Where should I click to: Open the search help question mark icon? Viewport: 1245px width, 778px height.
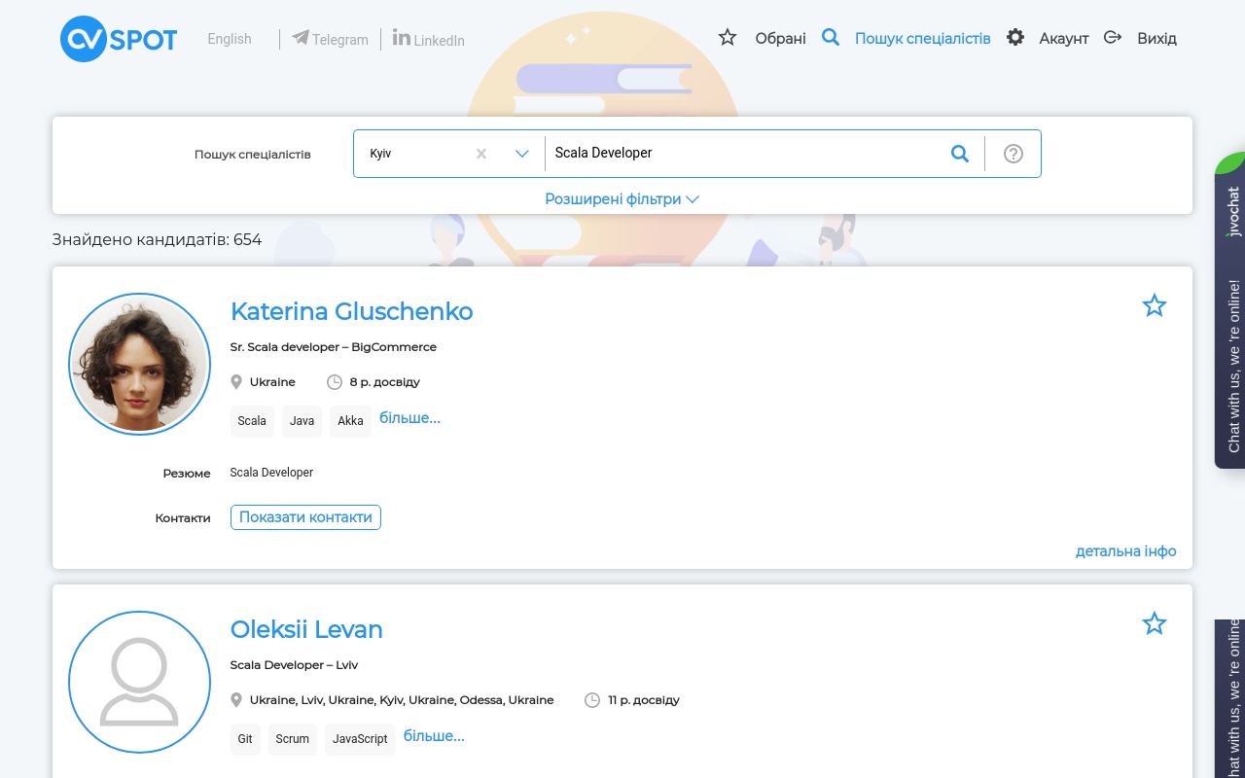(1014, 154)
